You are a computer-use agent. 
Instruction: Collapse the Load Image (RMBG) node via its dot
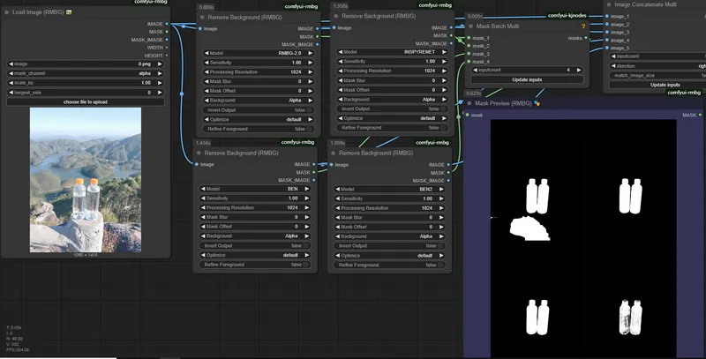[7, 12]
